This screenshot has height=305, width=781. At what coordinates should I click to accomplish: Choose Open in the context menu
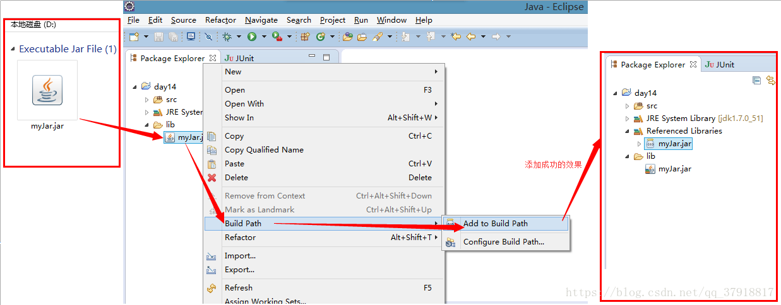pos(324,90)
